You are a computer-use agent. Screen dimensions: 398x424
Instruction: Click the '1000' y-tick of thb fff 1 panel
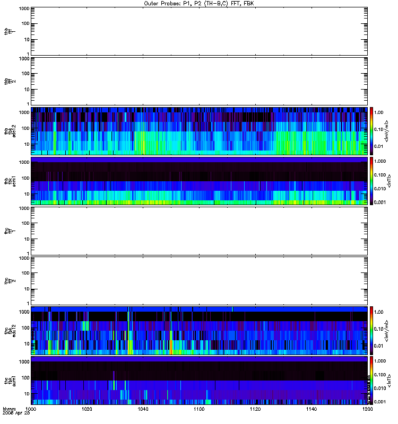pos(24,8)
